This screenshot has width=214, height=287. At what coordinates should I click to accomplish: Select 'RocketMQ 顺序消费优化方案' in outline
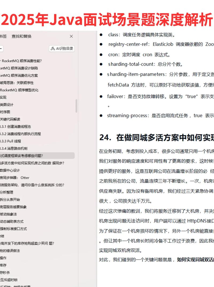[19, 75]
